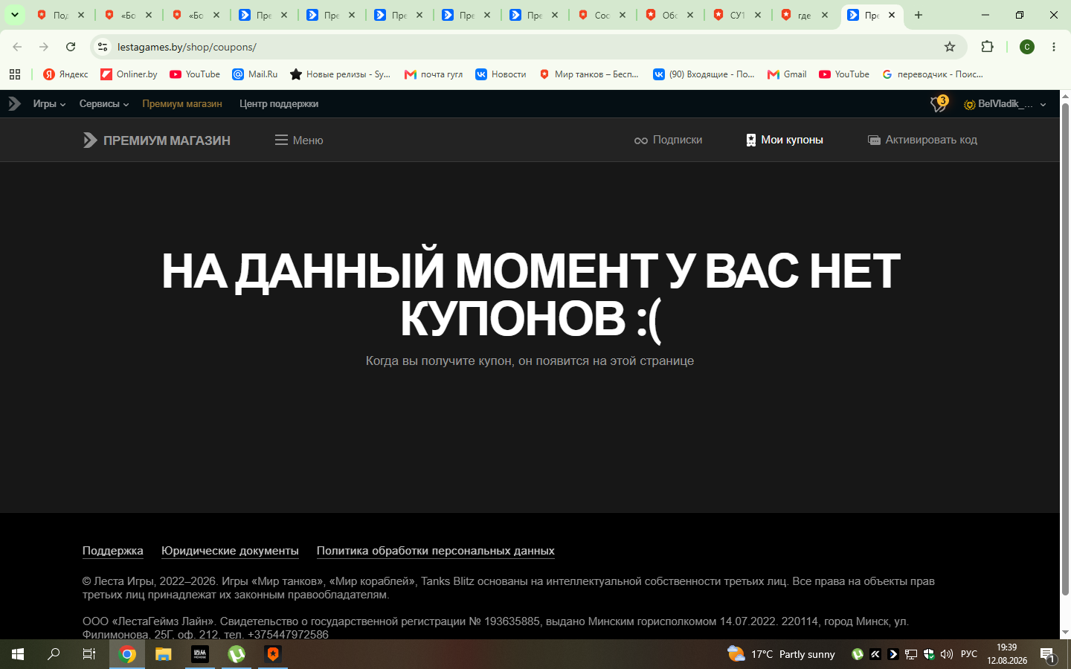Open the Chrome extensions puzzle icon

click(x=987, y=47)
